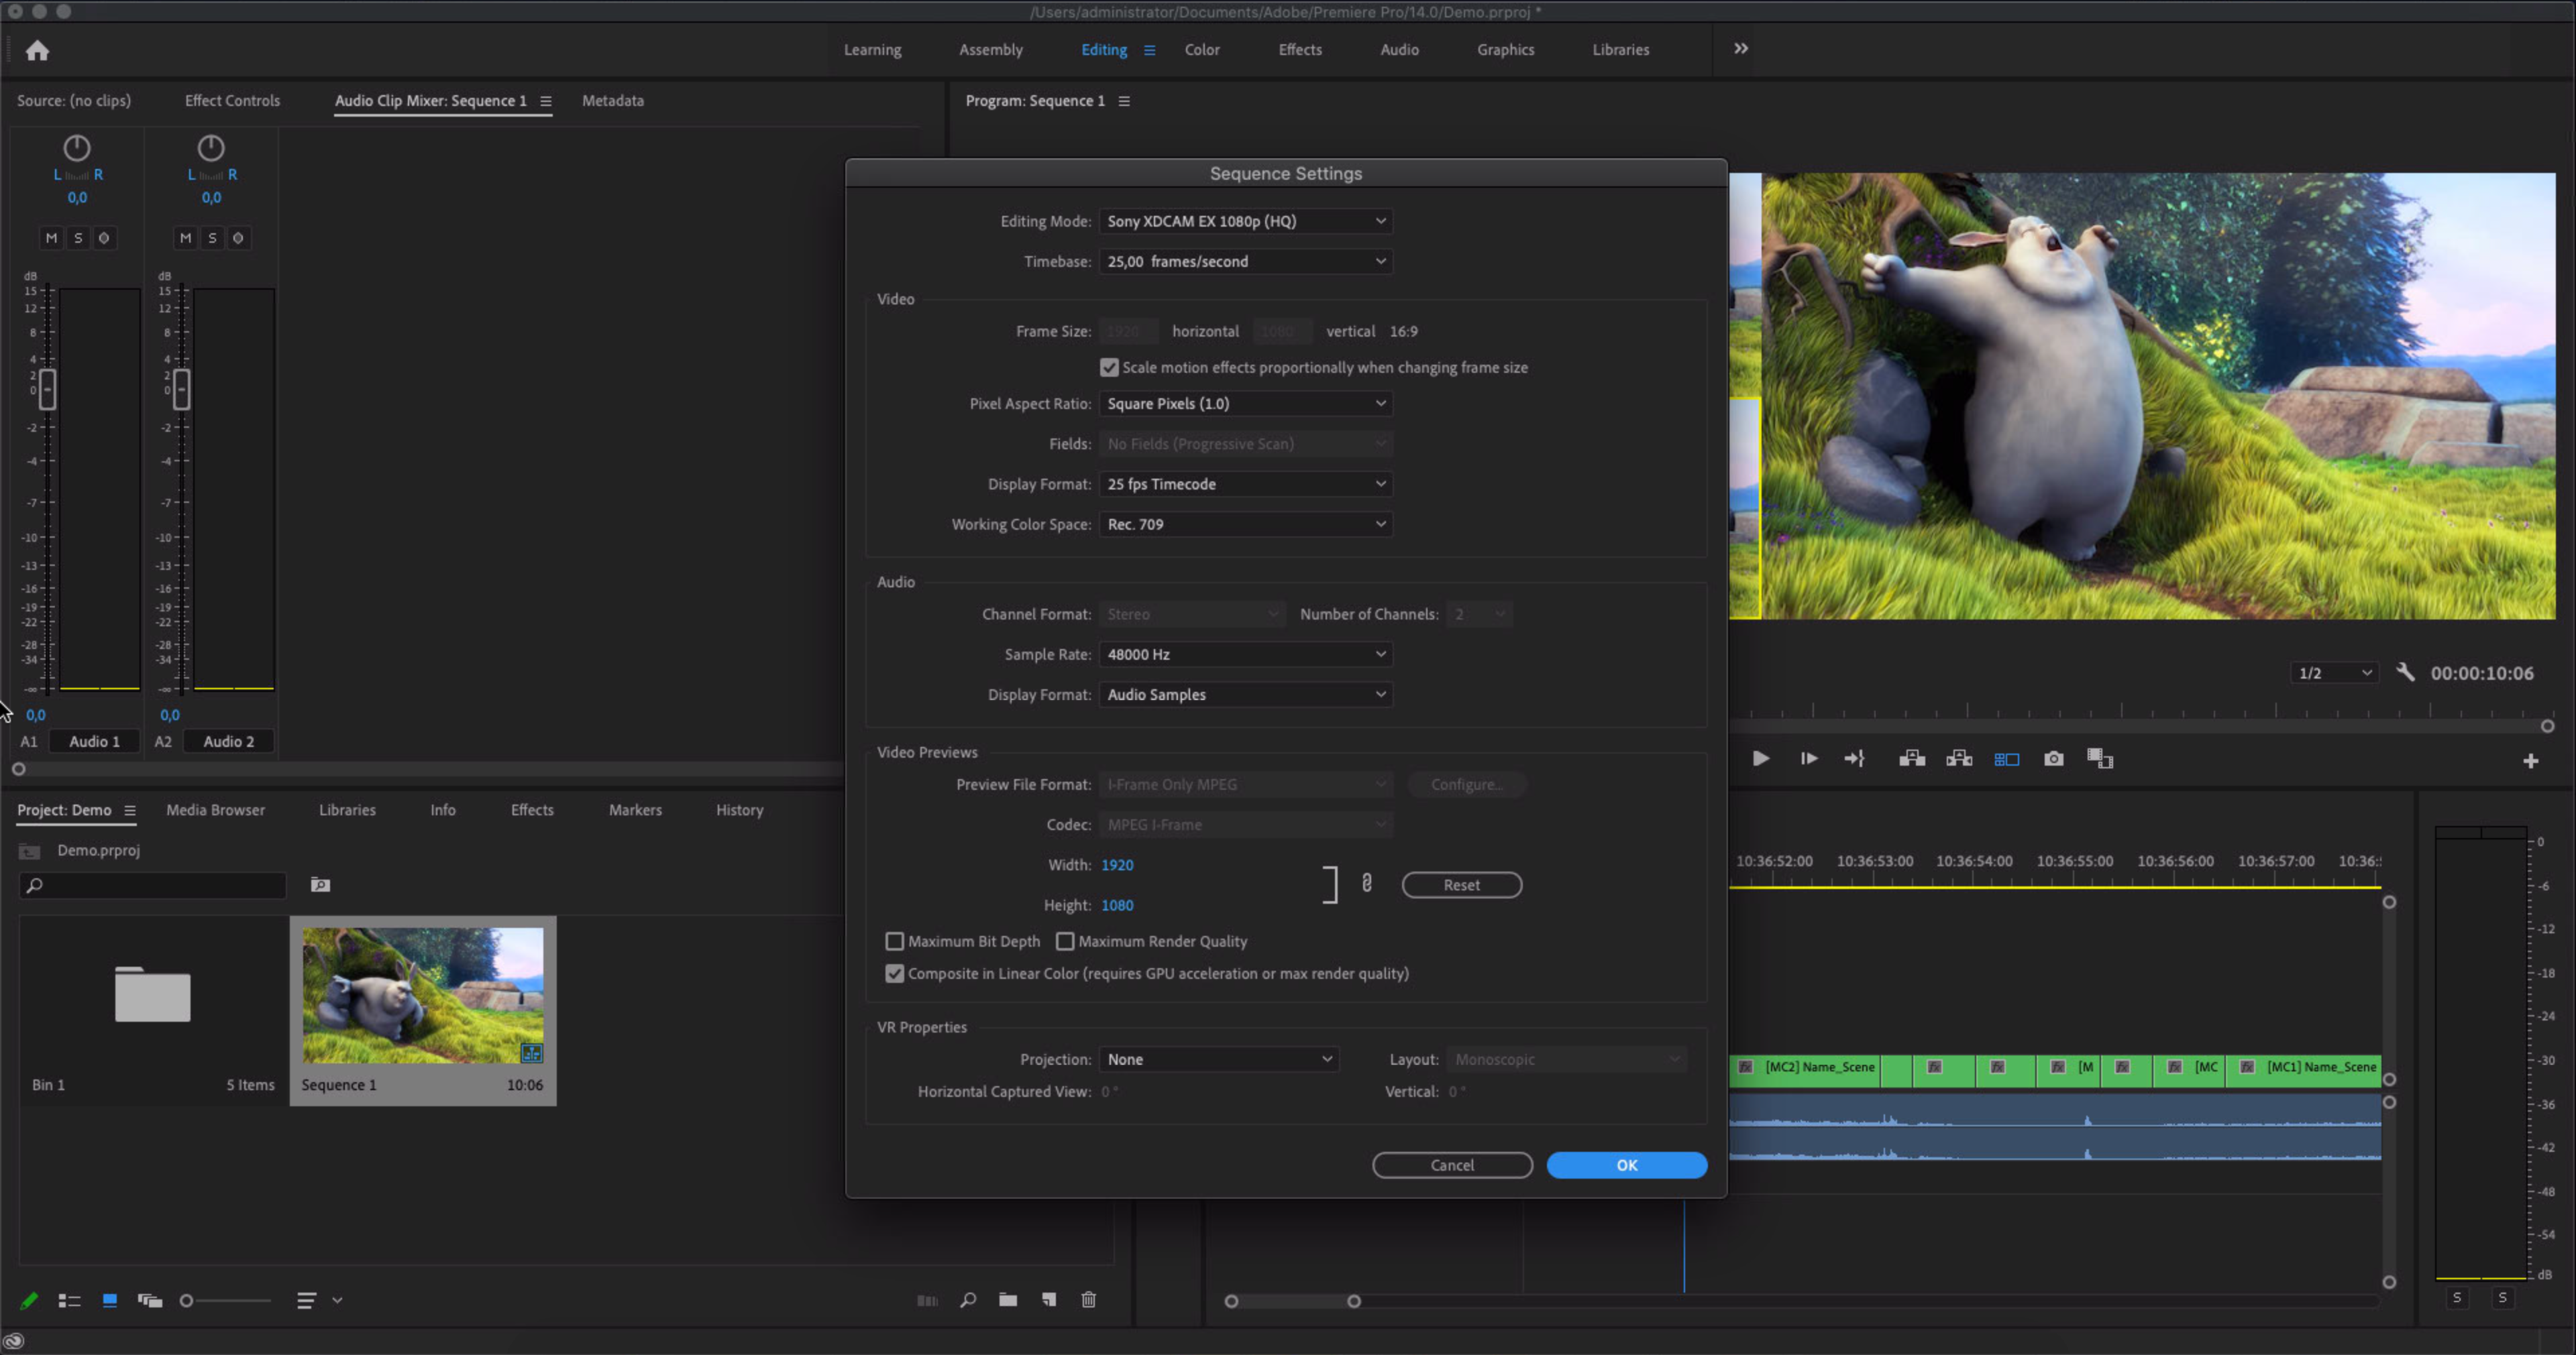Open playback resolution 1/2 dropdown

(x=2334, y=674)
